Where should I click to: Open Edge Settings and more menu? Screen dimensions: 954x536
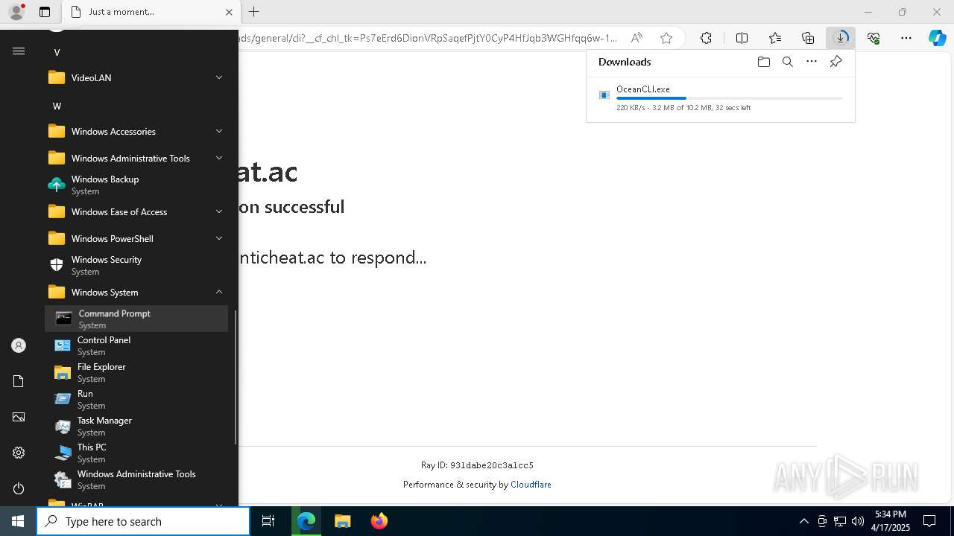coord(906,38)
